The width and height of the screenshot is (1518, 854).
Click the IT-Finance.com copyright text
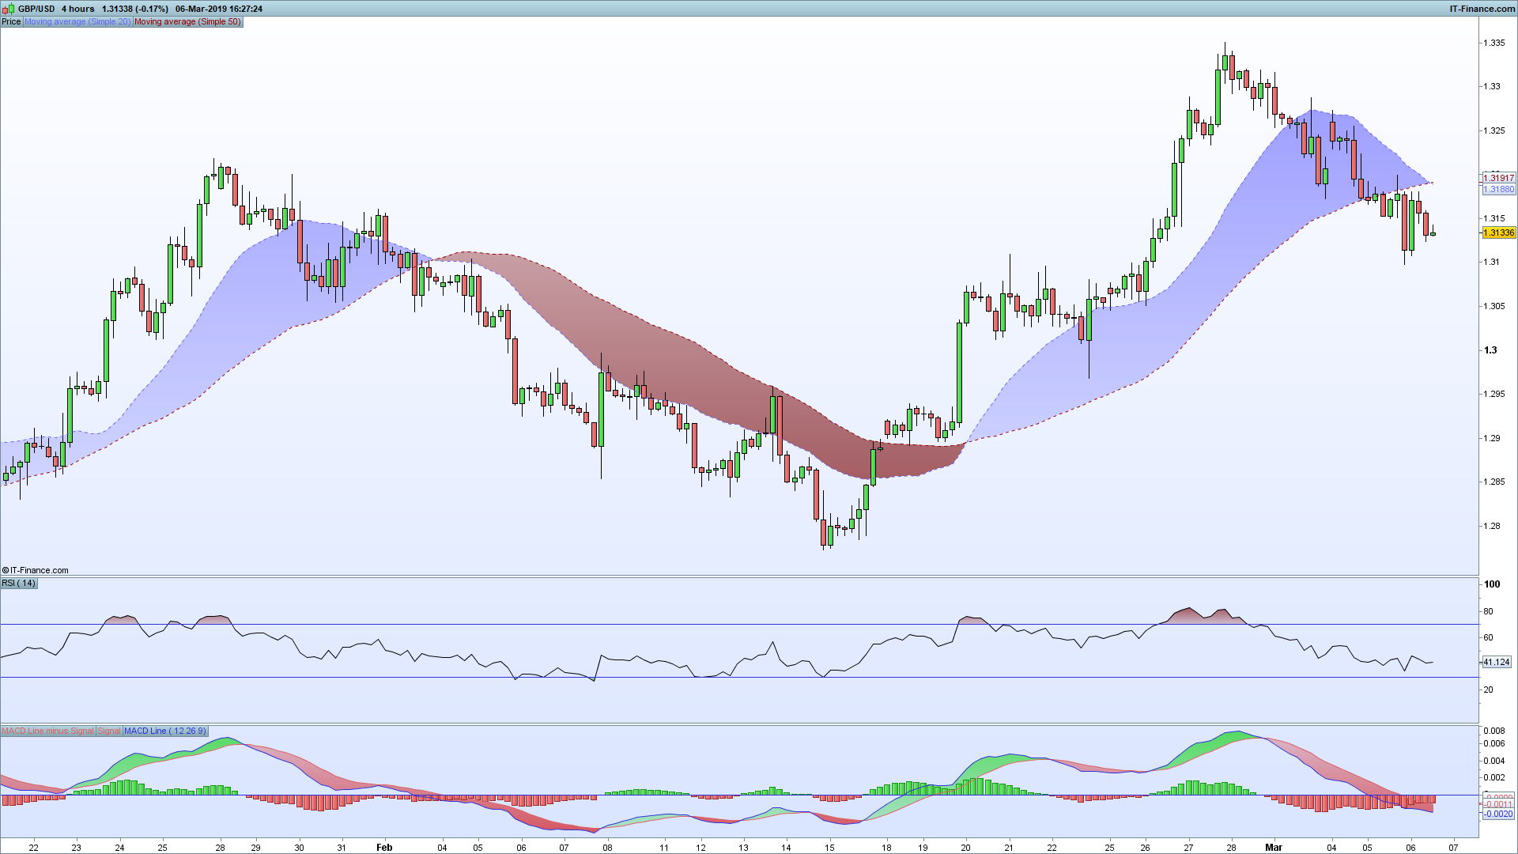tap(36, 570)
